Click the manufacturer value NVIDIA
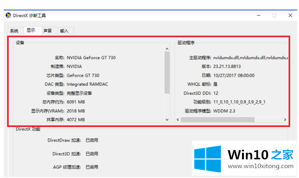Viewport: 299px width, 178px height. [74, 67]
